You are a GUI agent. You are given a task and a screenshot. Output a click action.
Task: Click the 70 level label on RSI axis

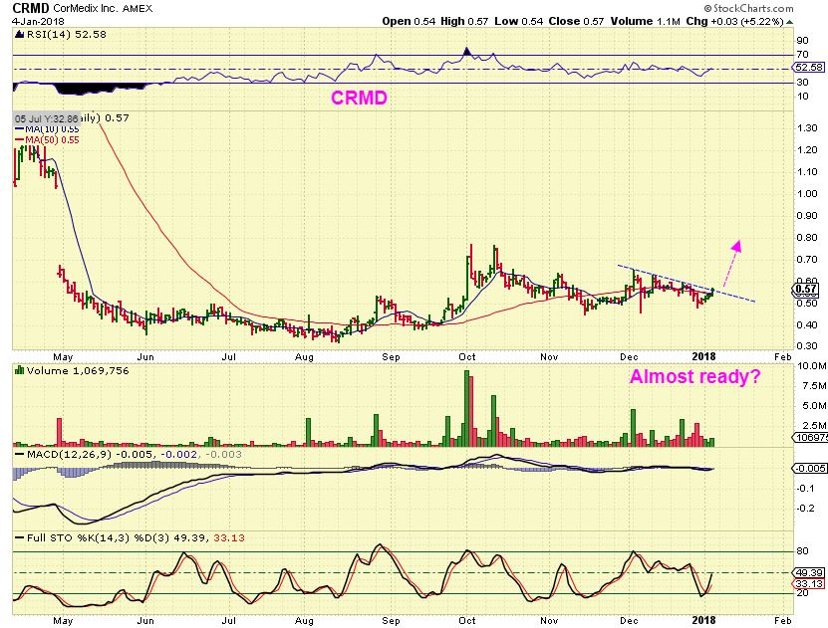tap(803, 55)
